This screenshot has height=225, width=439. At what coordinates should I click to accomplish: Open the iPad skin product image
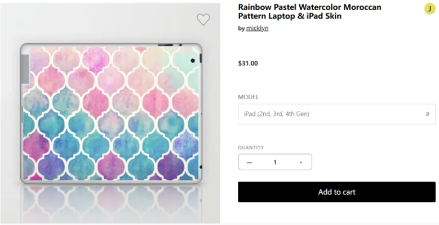pos(111,113)
